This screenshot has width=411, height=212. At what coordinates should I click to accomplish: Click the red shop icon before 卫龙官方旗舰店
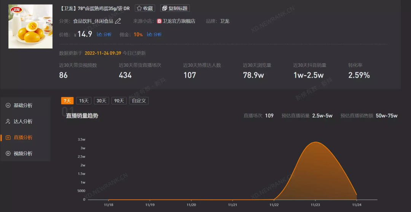tap(159, 21)
